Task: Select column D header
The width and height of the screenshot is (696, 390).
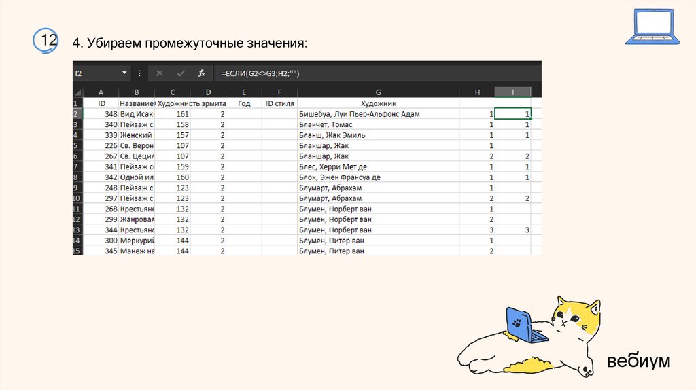Action: point(208,92)
